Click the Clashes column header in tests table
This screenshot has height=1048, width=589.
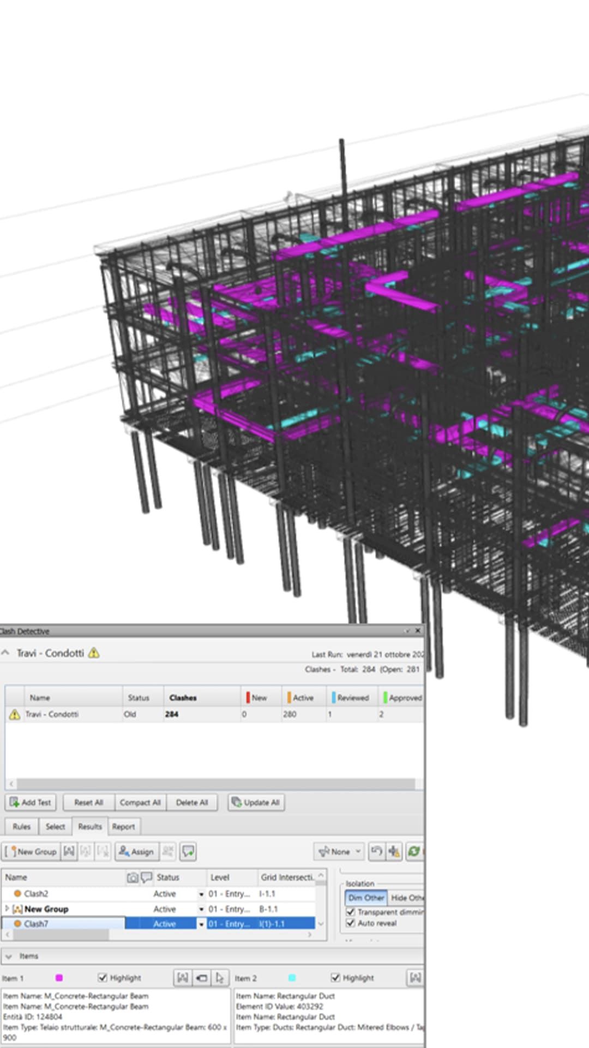[202, 698]
